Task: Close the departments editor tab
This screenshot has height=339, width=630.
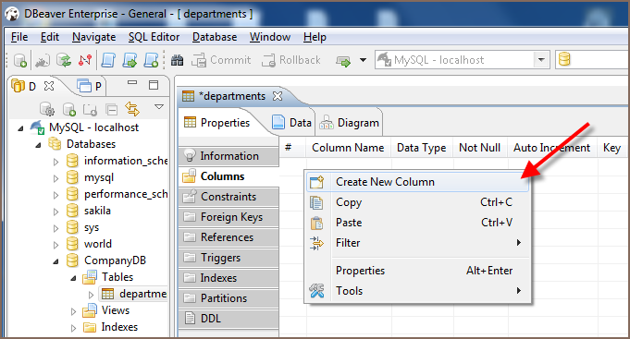Action: (278, 96)
